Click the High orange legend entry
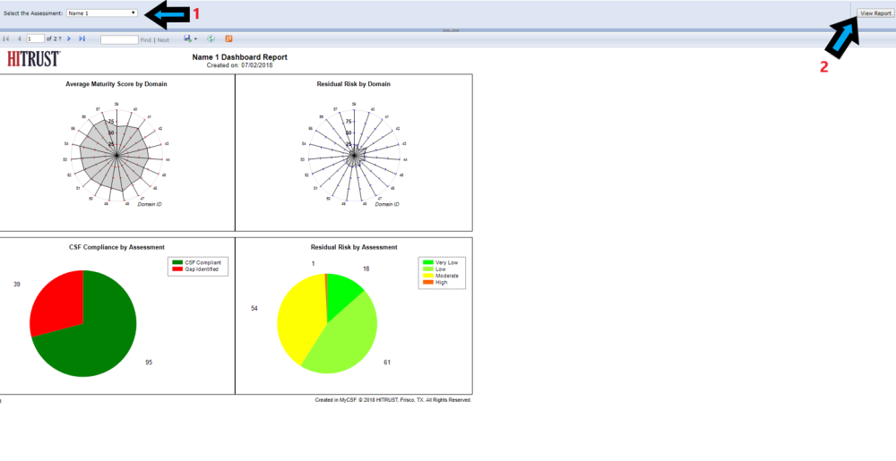Screen dimensions: 896x461 click(x=435, y=282)
